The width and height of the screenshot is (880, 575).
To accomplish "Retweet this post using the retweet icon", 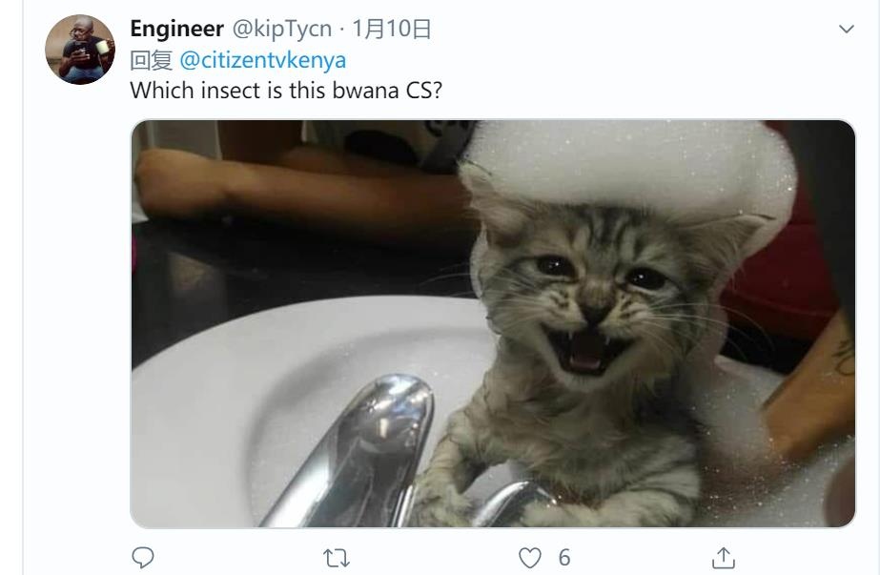I will [337, 558].
